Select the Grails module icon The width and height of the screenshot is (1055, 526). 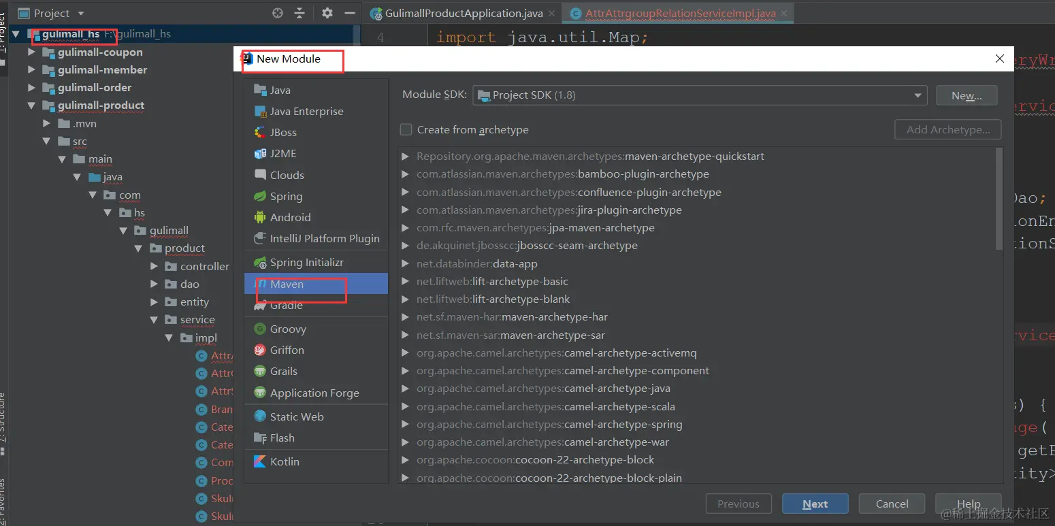pyautogui.click(x=259, y=371)
